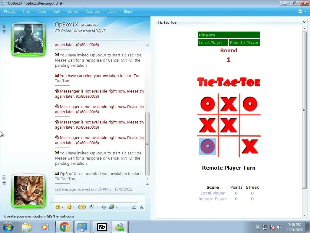310x233 pixels.
Task: Open the taskbar item left of 7-Zip
Action: (x=82, y=227)
